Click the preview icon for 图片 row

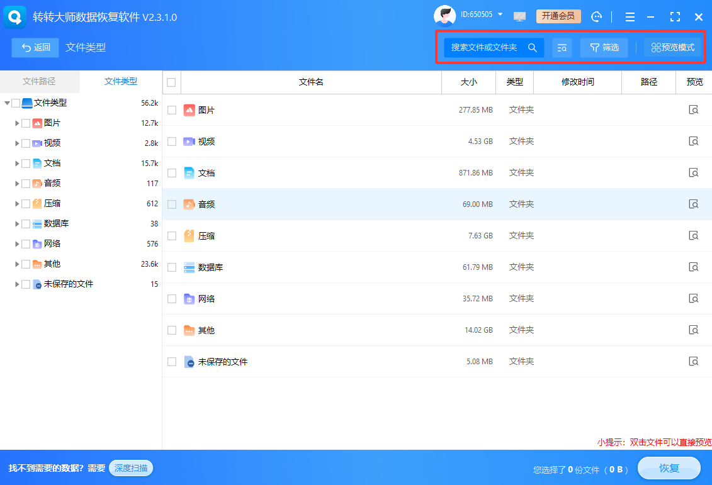(x=693, y=110)
